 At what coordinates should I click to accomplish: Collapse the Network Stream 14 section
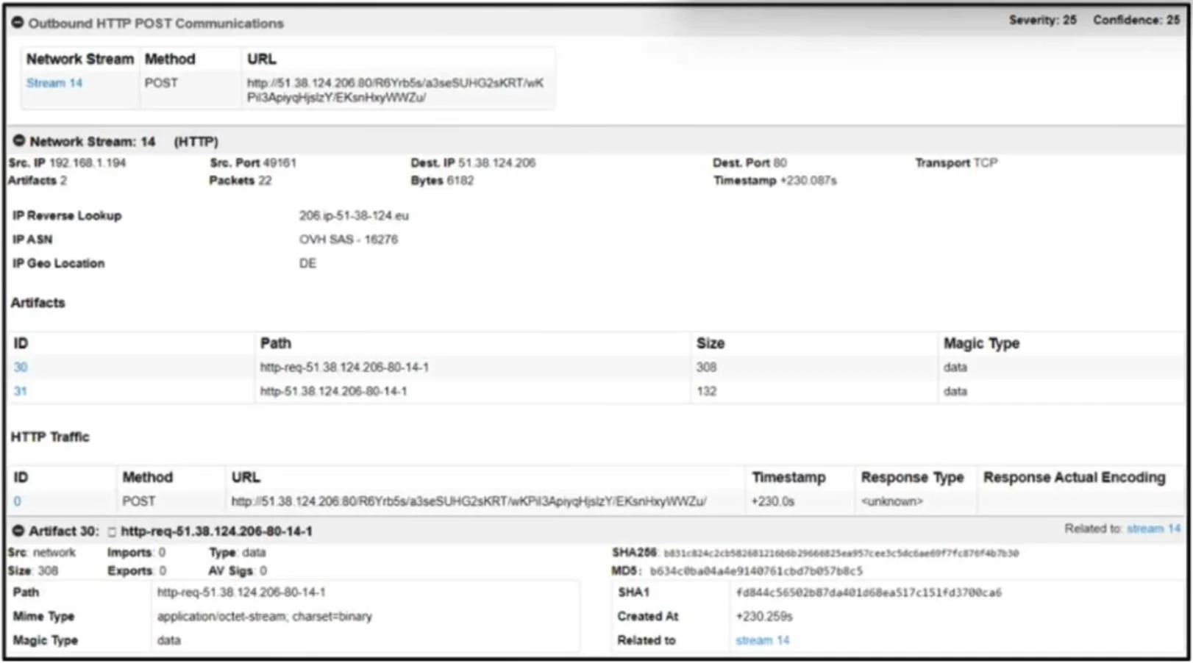tap(19, 140)
